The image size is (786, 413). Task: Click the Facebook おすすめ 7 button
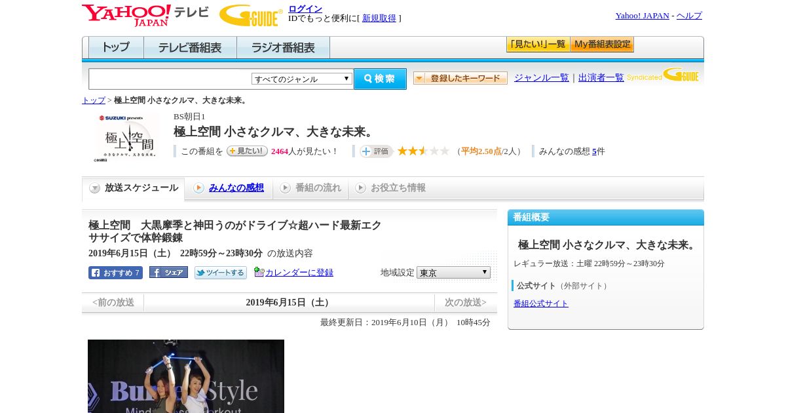(115, 273)
